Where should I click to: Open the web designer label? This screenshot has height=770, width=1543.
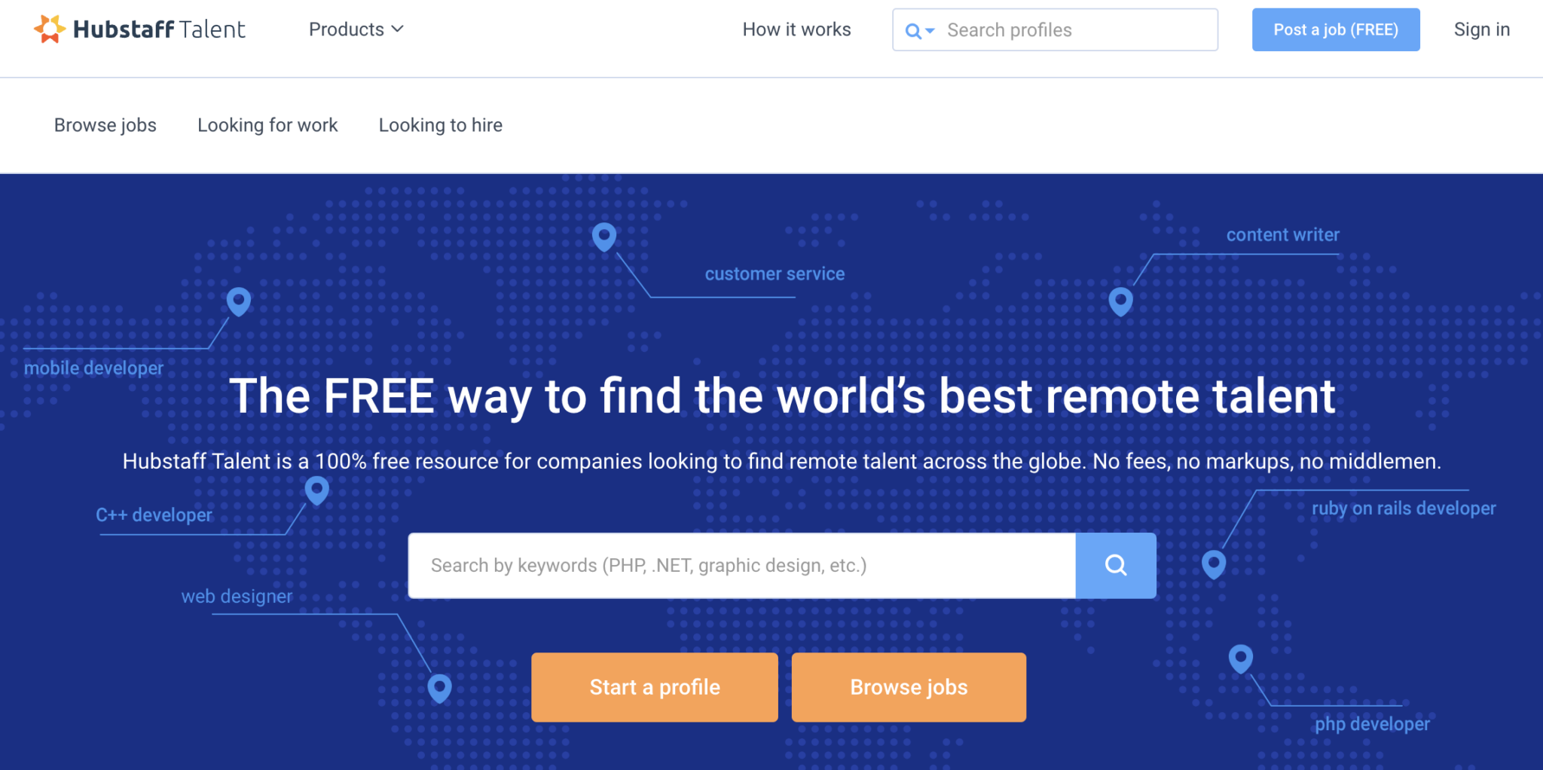tap(237, 597)
